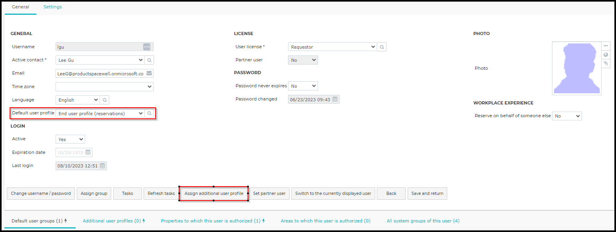Click the Refresh tasks button

161,193
